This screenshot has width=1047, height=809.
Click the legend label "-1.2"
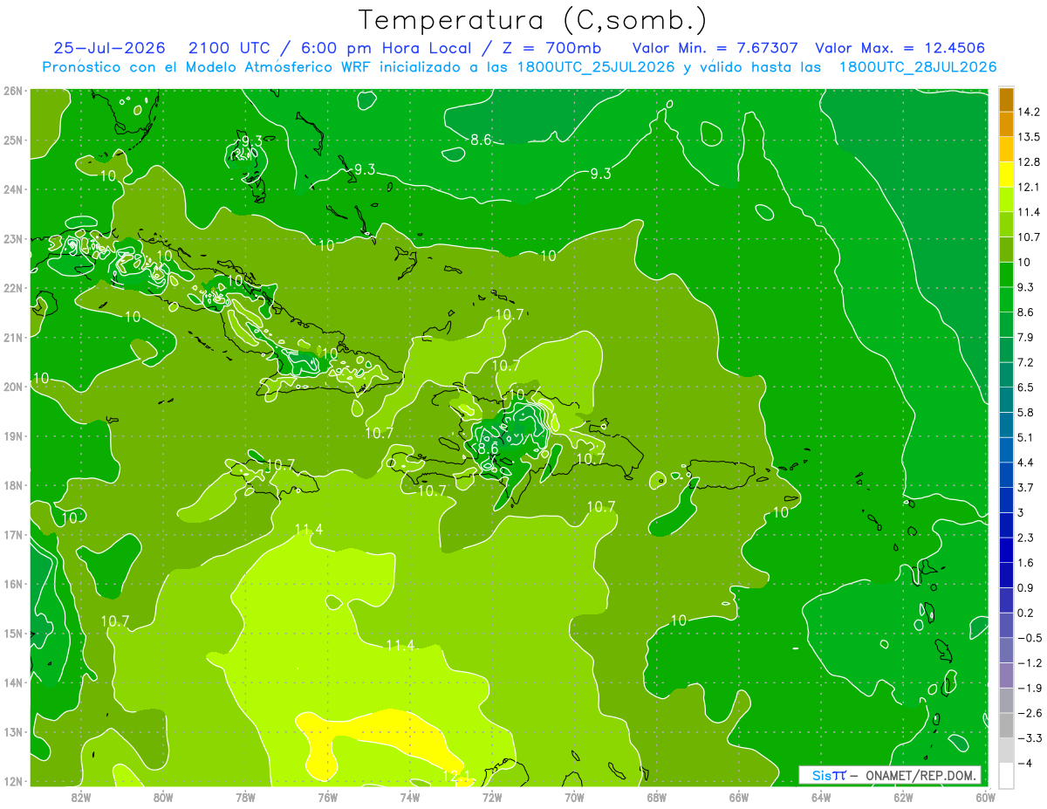click(x=1029, y=663)
